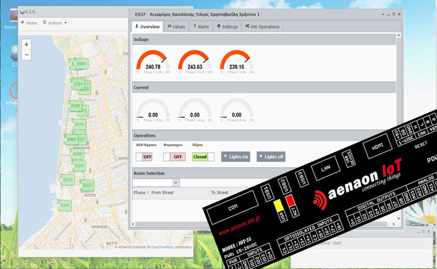
Task: Expand the Route Selection dropdown
Action: (176, 183)
